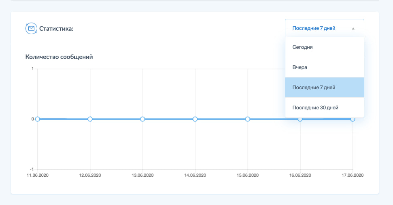This screenshot has height=205, width=393.
Task: Click the 16.06.2020 x-axis date label
Action: [300, 175]
